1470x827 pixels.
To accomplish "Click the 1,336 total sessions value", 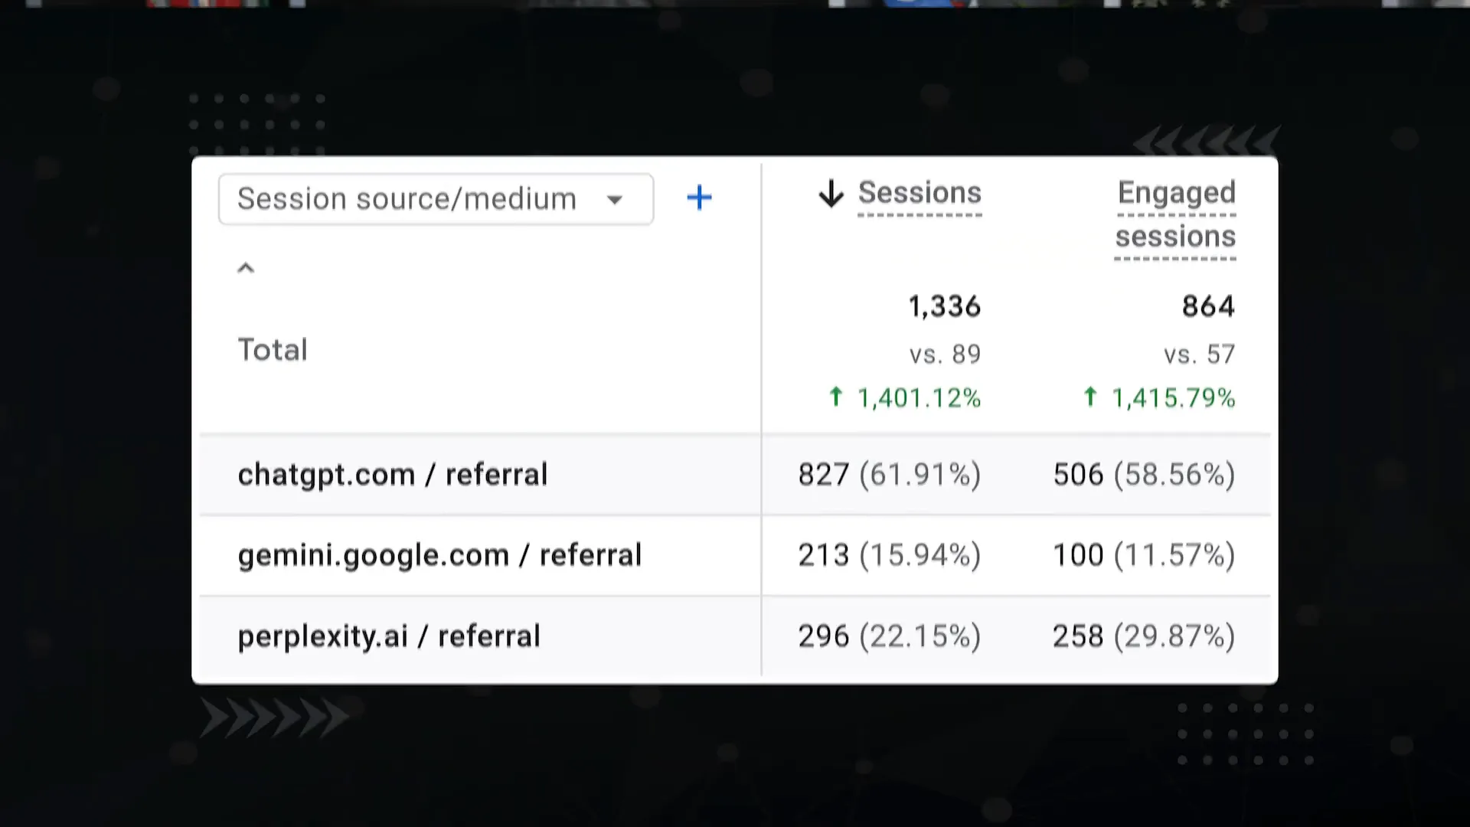I will [x=944, y=306].
